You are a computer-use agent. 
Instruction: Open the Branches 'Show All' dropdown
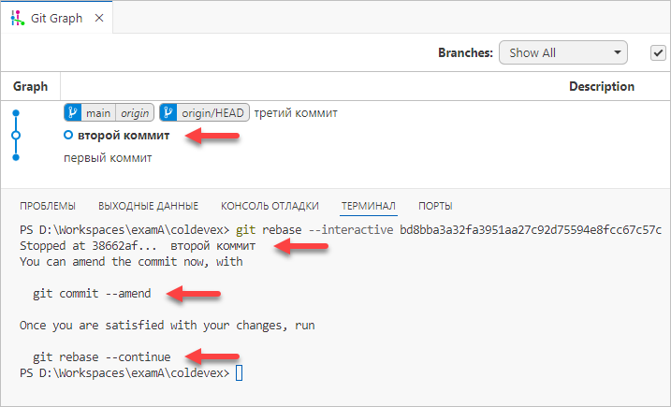point(562,53)
